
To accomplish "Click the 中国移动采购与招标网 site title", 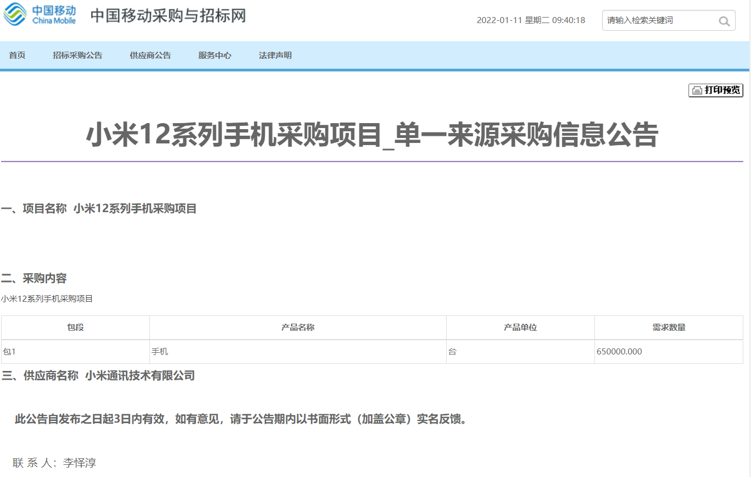I will click(x=168, y=15).
